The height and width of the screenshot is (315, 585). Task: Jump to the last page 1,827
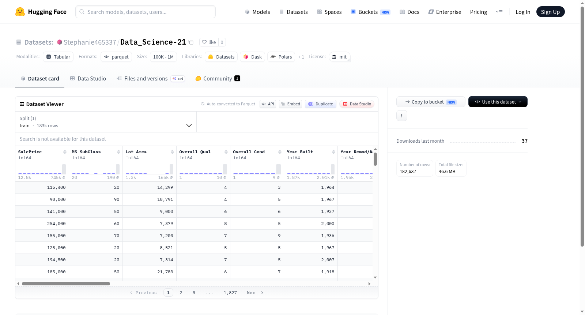pos(230,293)
